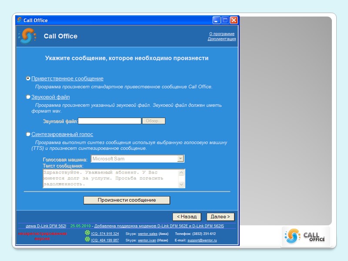This screenshot has height=261, width=348.
Task: Click the Обзор... browse button
Action: 154,121
